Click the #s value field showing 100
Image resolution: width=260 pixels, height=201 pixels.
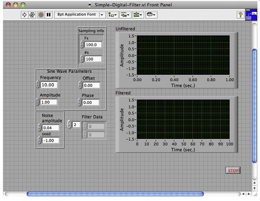93,59
